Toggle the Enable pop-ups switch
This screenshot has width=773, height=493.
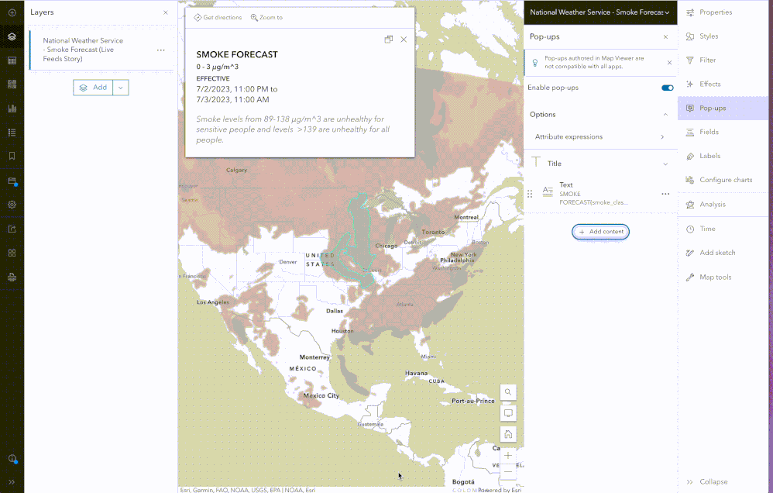click(x=668, y=88)
